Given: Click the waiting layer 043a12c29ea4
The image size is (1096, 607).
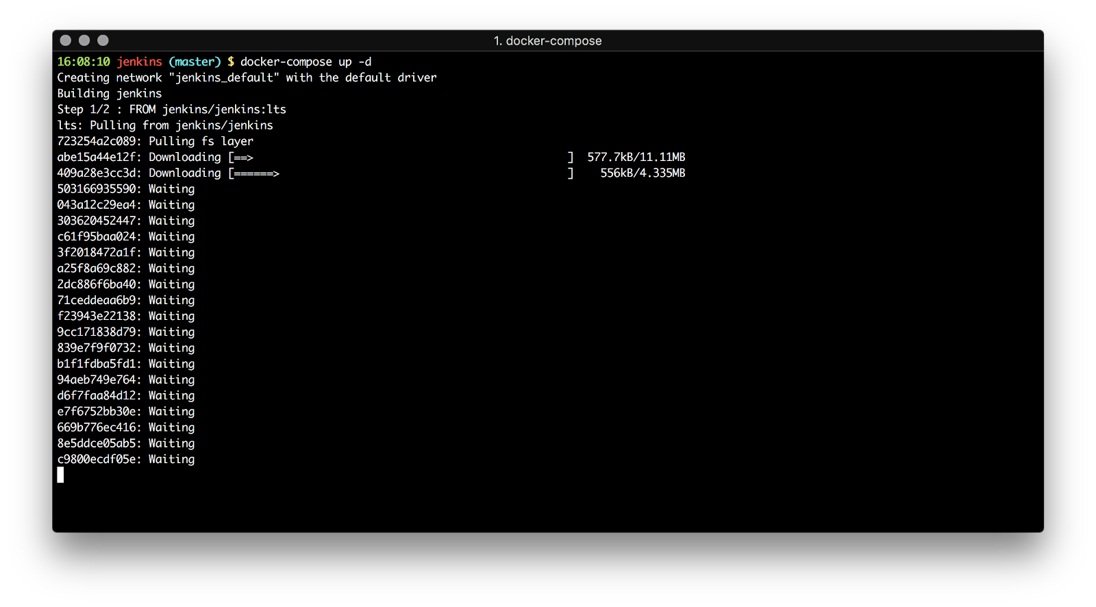Looking at the screenshot, I should click(x=126, y=205).
